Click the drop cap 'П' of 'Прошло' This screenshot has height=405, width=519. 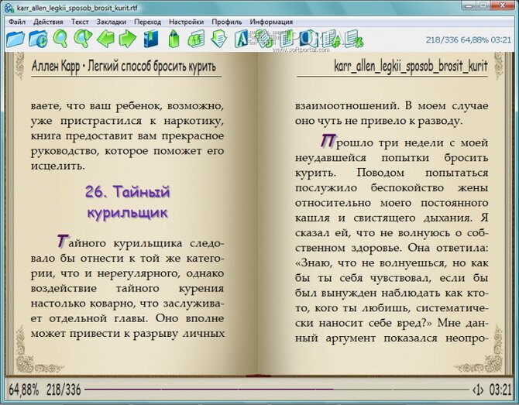tap(328, 140)
